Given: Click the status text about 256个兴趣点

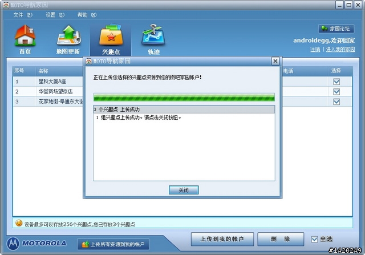Looking at the screenshot, I should 80,225.
